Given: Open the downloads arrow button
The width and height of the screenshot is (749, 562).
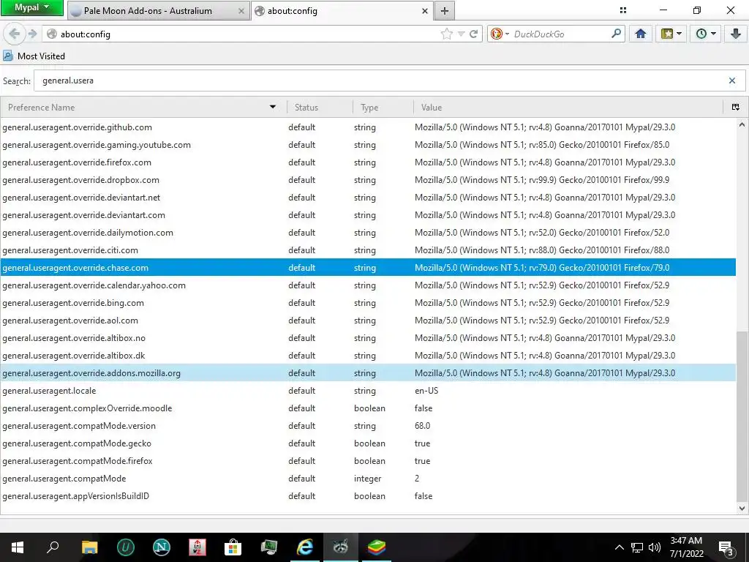Looking at the screenshot, I should coord(736,34).
